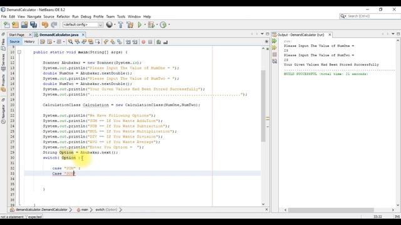
Task: Click the Last Edit icon in the editor toolbar
Action: (x=43, y=42)
